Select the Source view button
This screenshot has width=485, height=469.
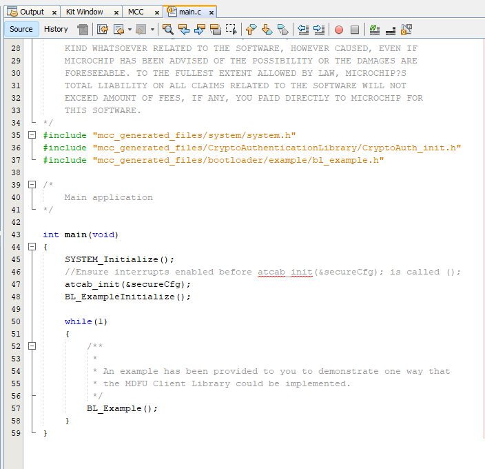point(21,29)
